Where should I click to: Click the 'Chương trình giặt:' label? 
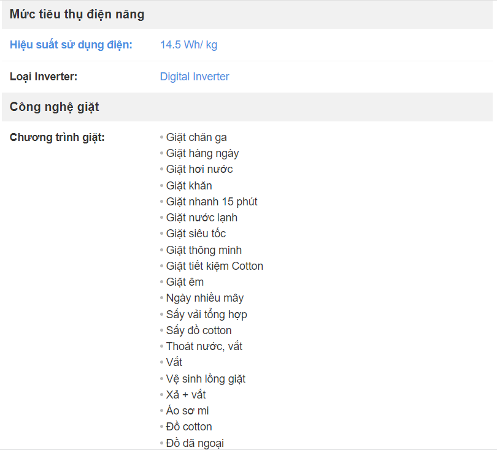pyautogui.click(x=57, y=137)
